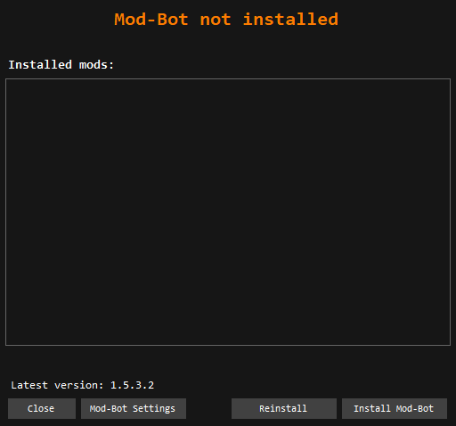
Task: Select the Install Mod-Bot option
Action: (395, 408)
